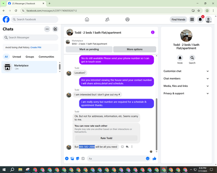Click the taskbar clock showing 8:36 PM

tap(202, 170)
